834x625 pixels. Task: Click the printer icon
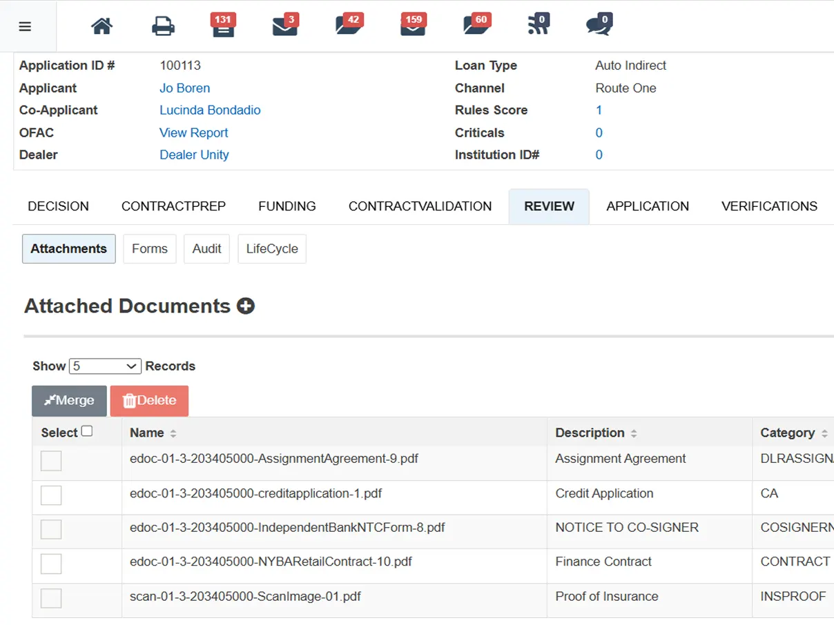point(163,27)
